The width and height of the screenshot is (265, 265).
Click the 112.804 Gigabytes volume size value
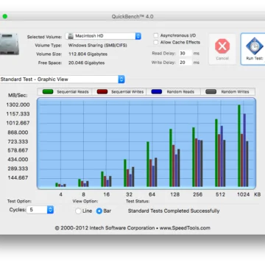tap(88, 54)
